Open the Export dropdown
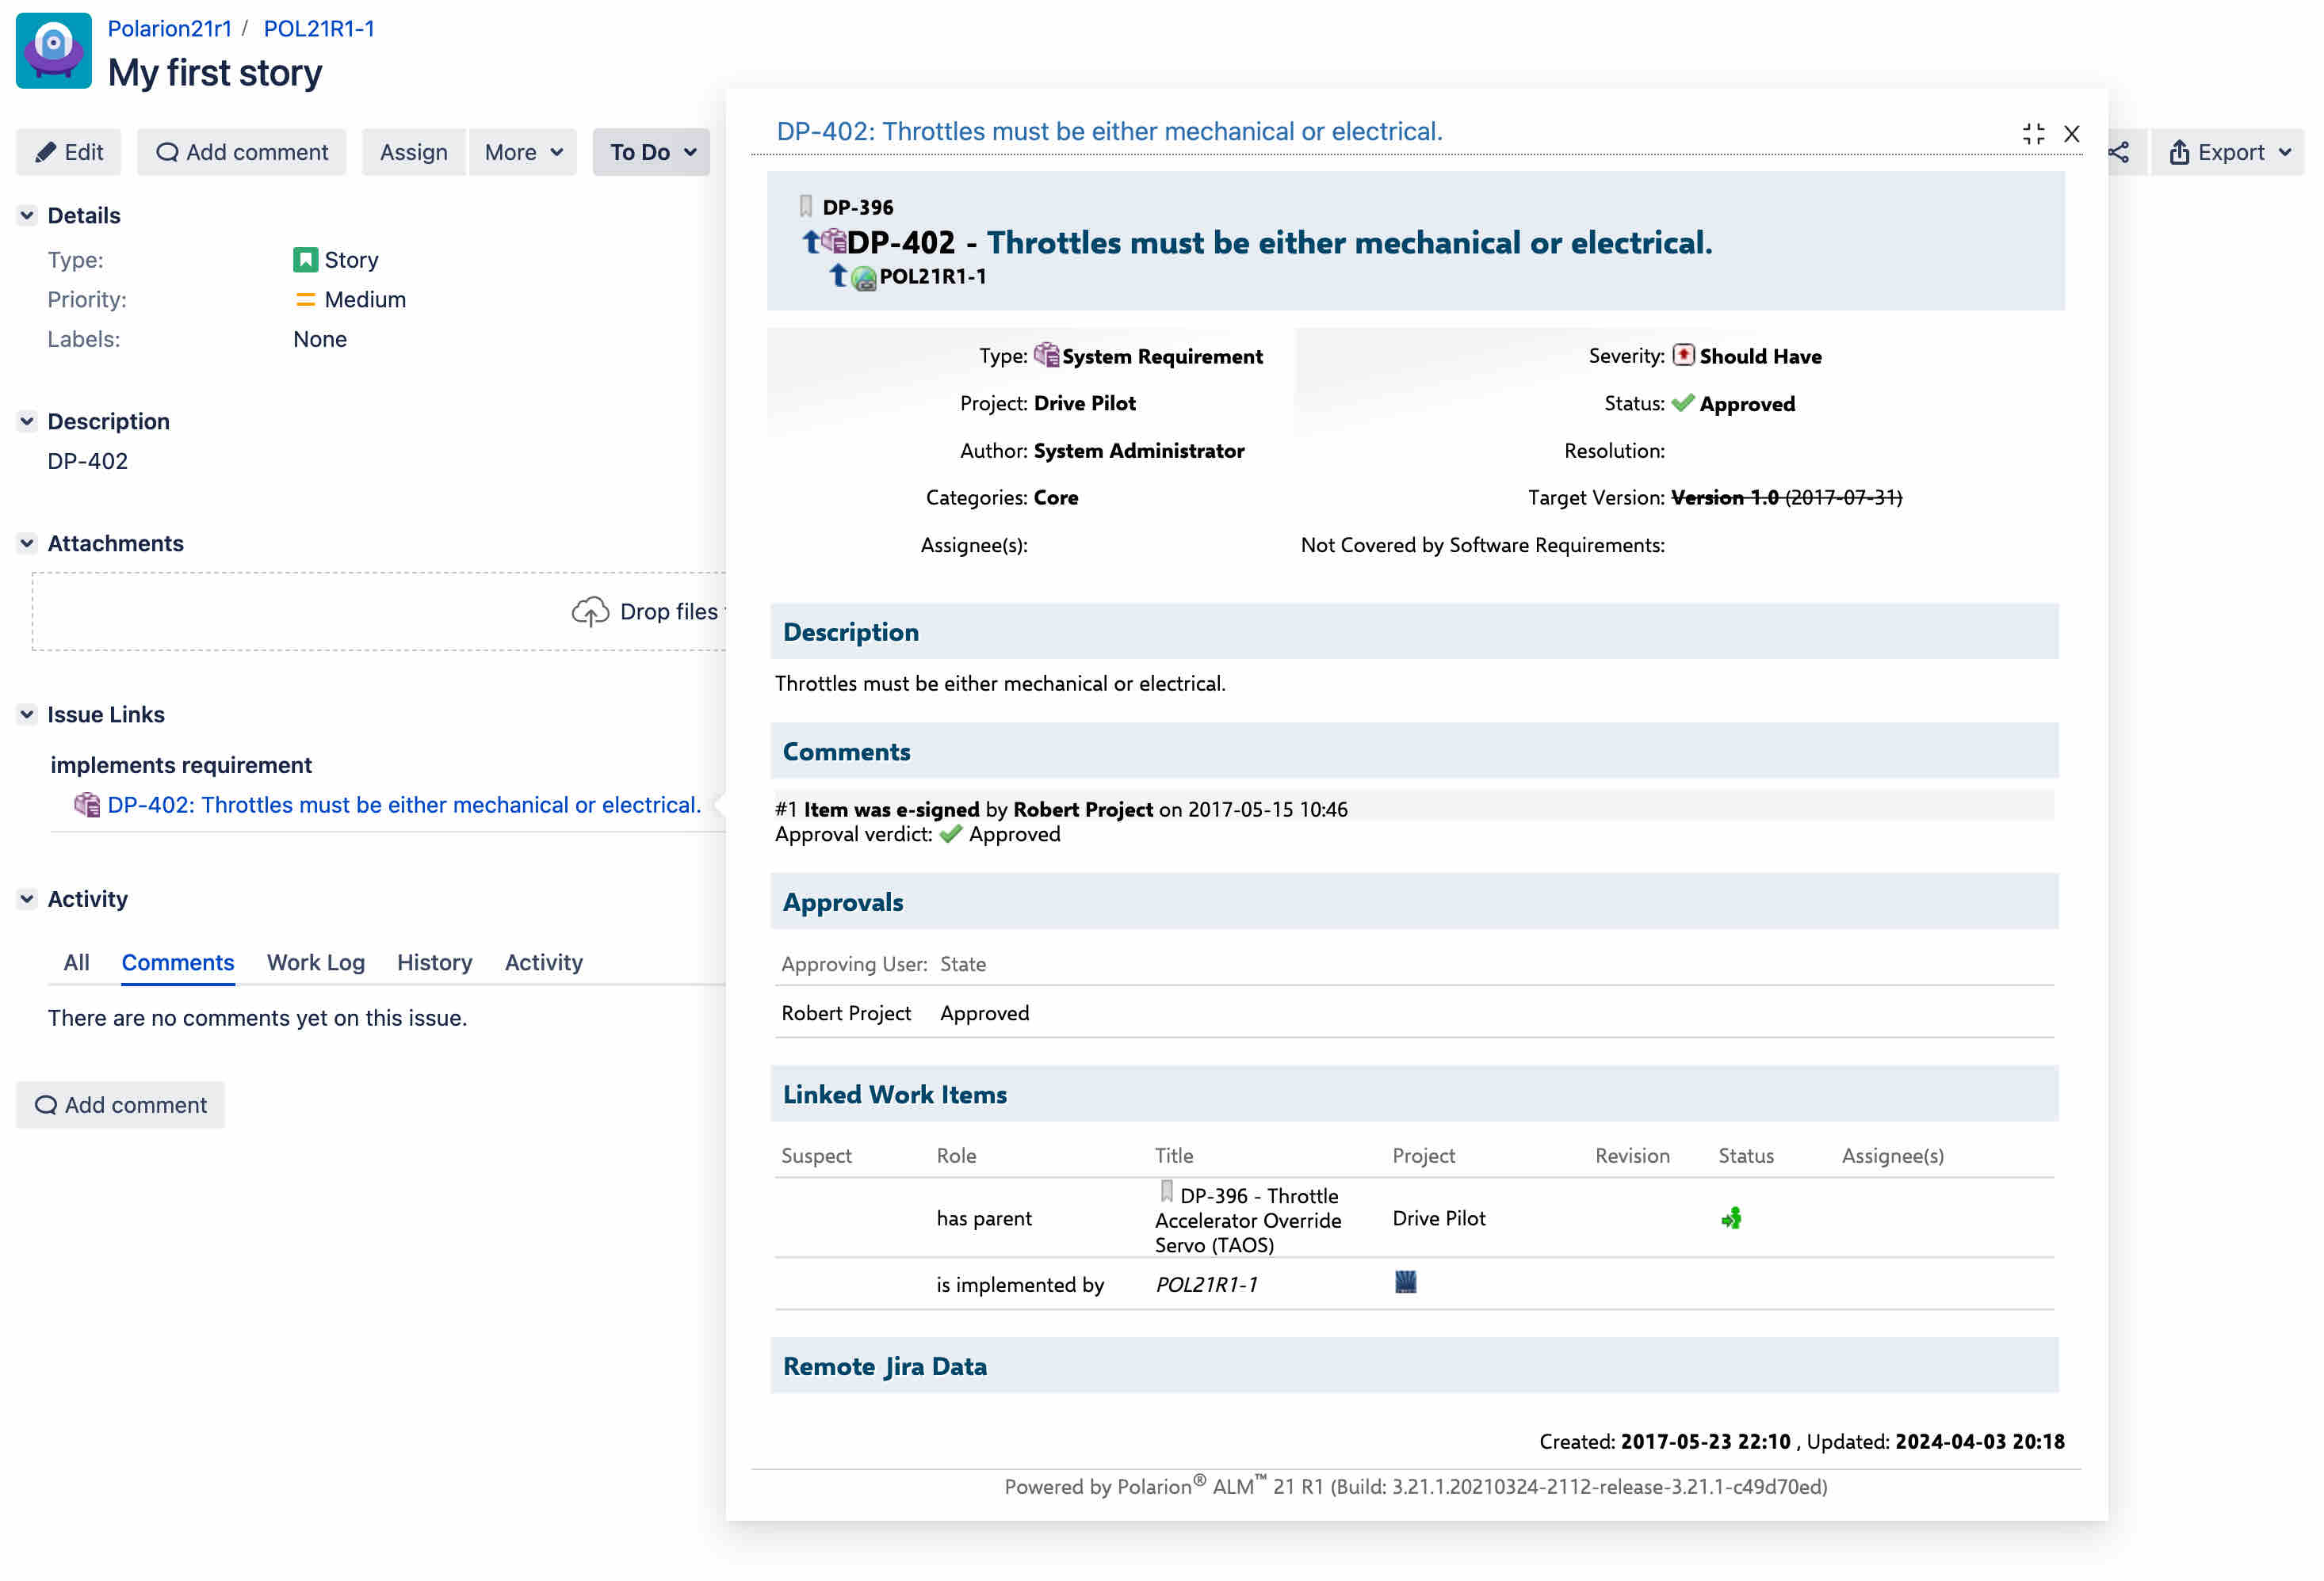Screen dimensions: 2324x1581 pyautogui.click(x=2229, y=152)
